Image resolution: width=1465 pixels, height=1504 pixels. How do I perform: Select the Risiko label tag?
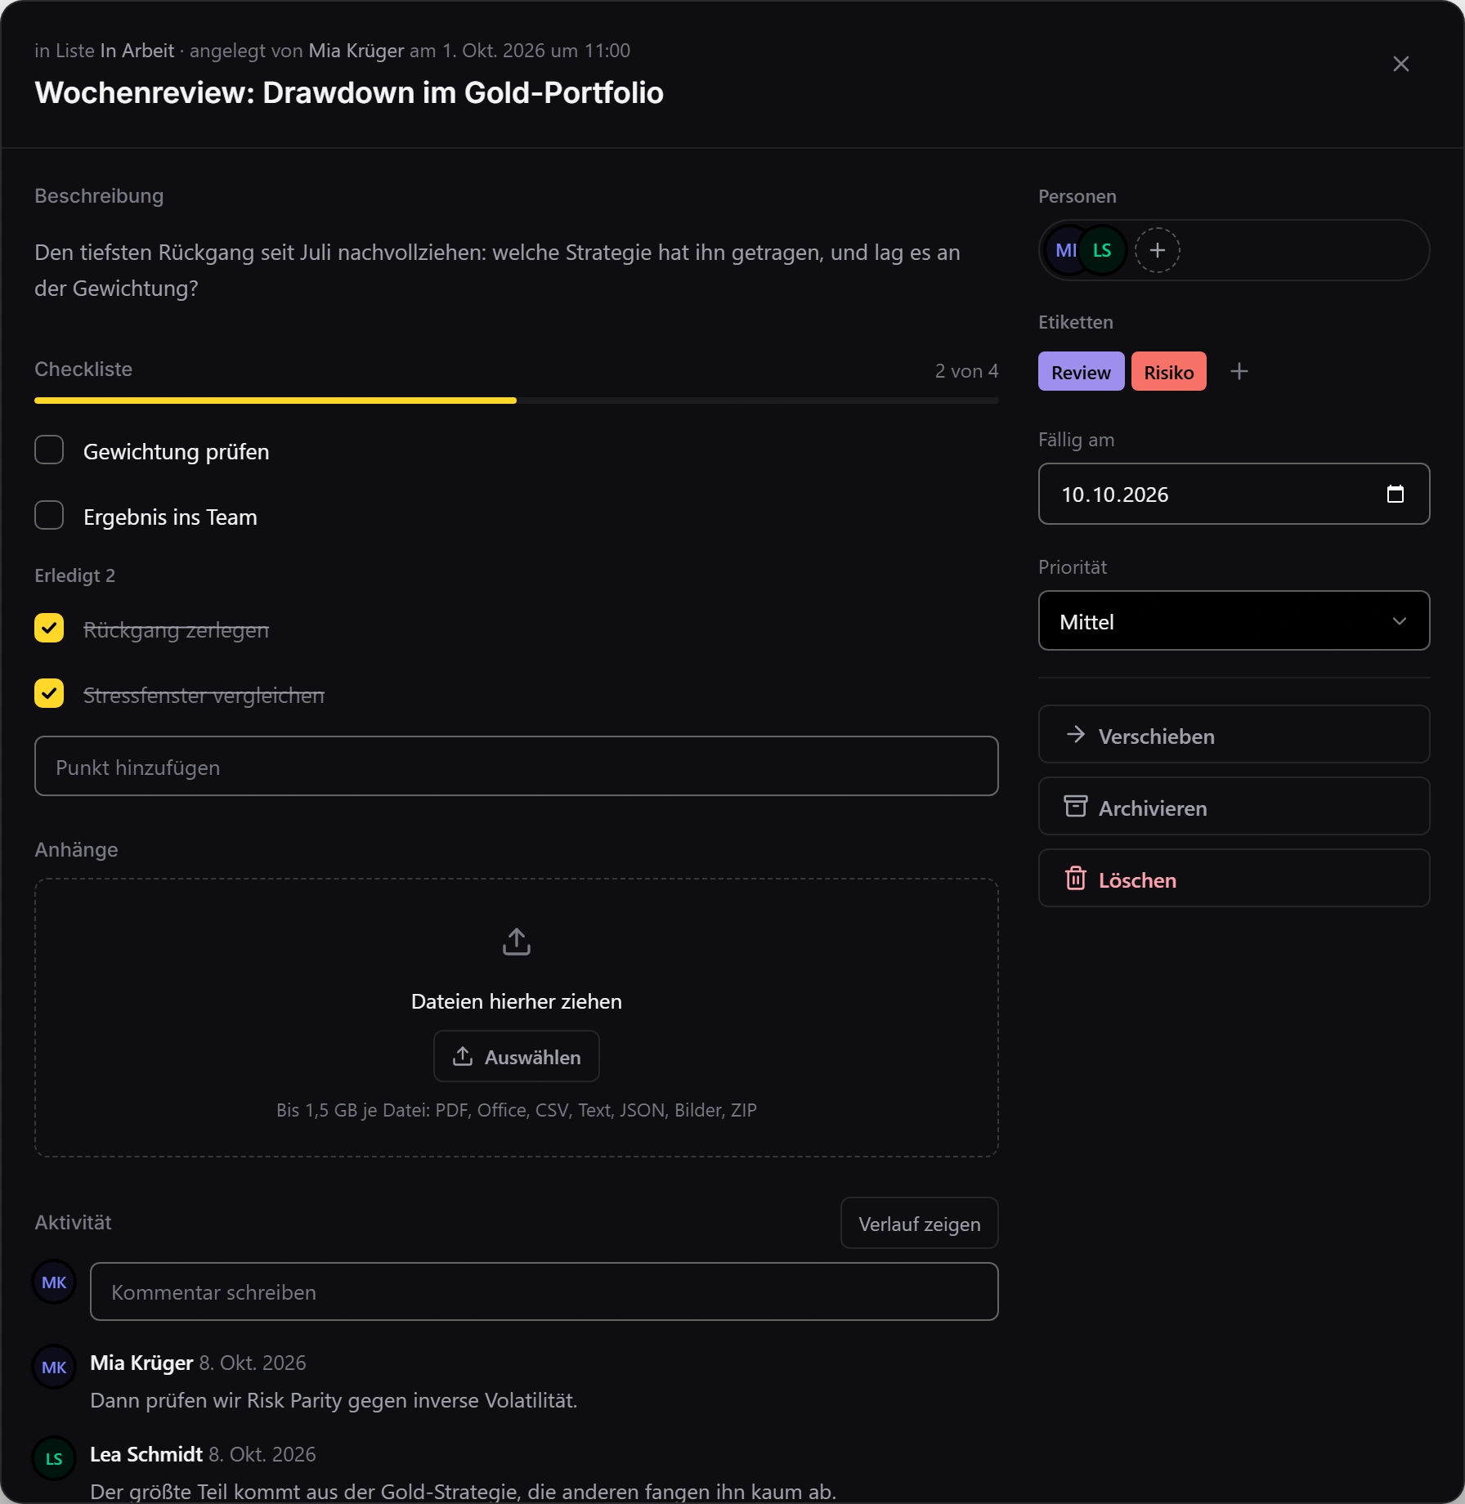1169,372
